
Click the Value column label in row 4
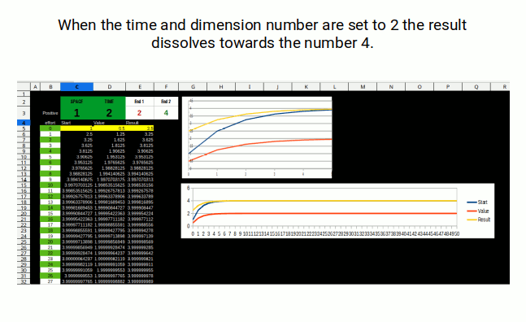point(99,123)
